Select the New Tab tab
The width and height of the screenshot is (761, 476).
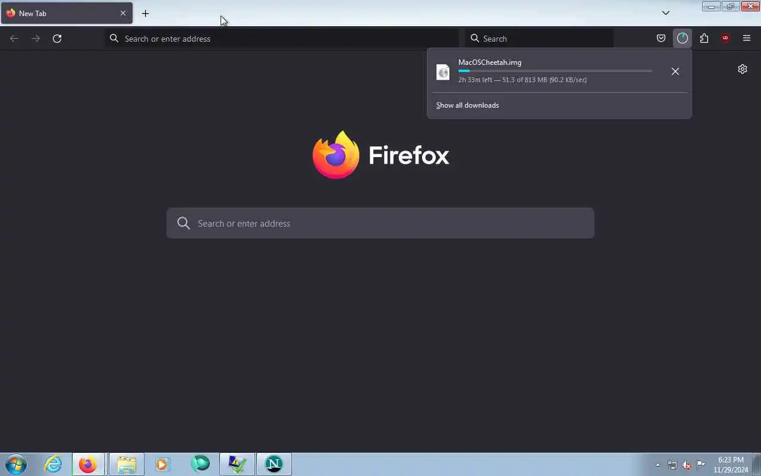pos(67,13)
